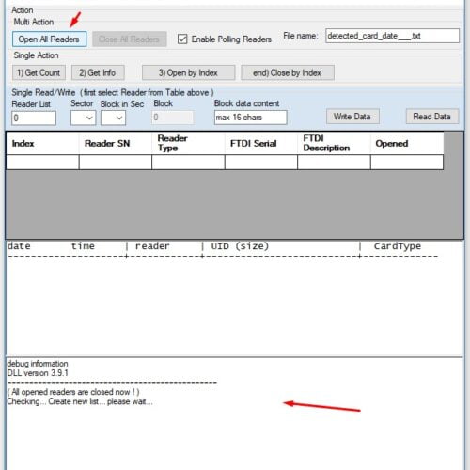Click 'All opened readers are closed now' line
The width and height of the screenshot is (470, 470).
click(73, 392)
